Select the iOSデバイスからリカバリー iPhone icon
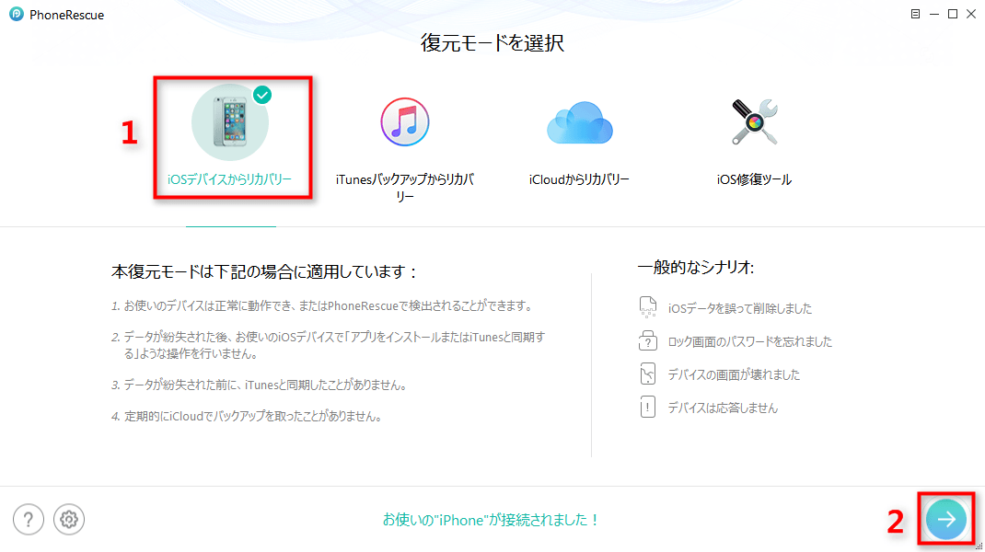Image resolution: width=985 pixels, height=552 pixels. point(231,121)
